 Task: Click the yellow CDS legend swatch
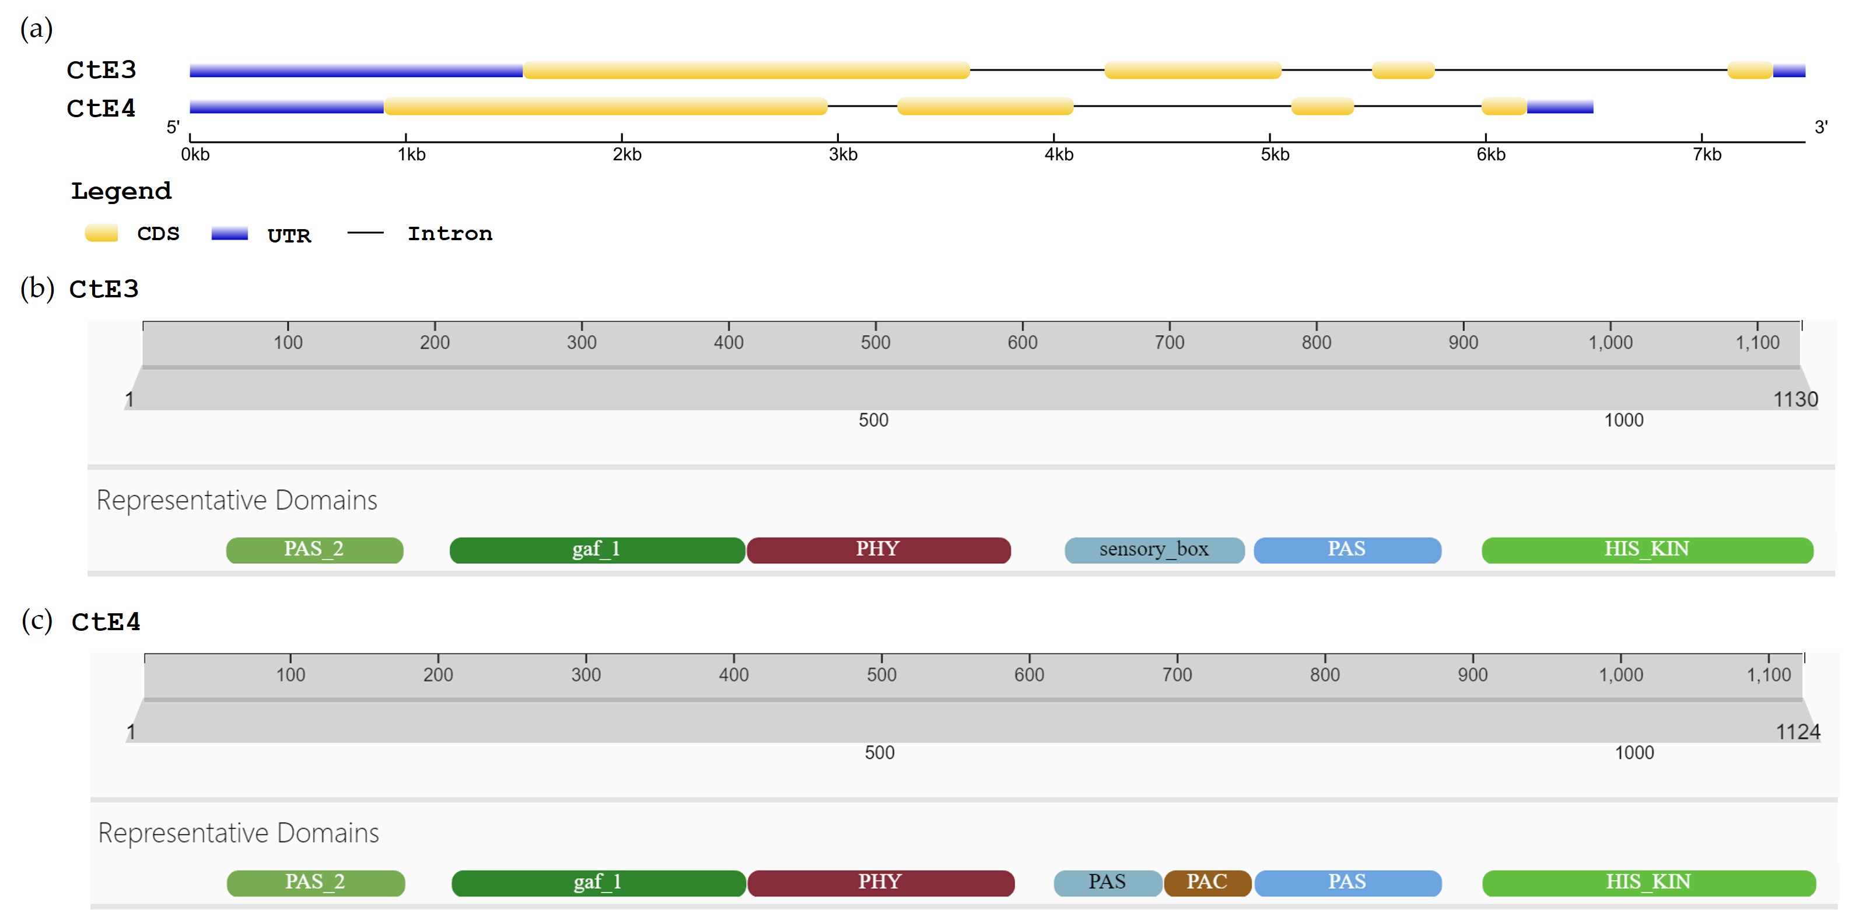coord(101,233)
